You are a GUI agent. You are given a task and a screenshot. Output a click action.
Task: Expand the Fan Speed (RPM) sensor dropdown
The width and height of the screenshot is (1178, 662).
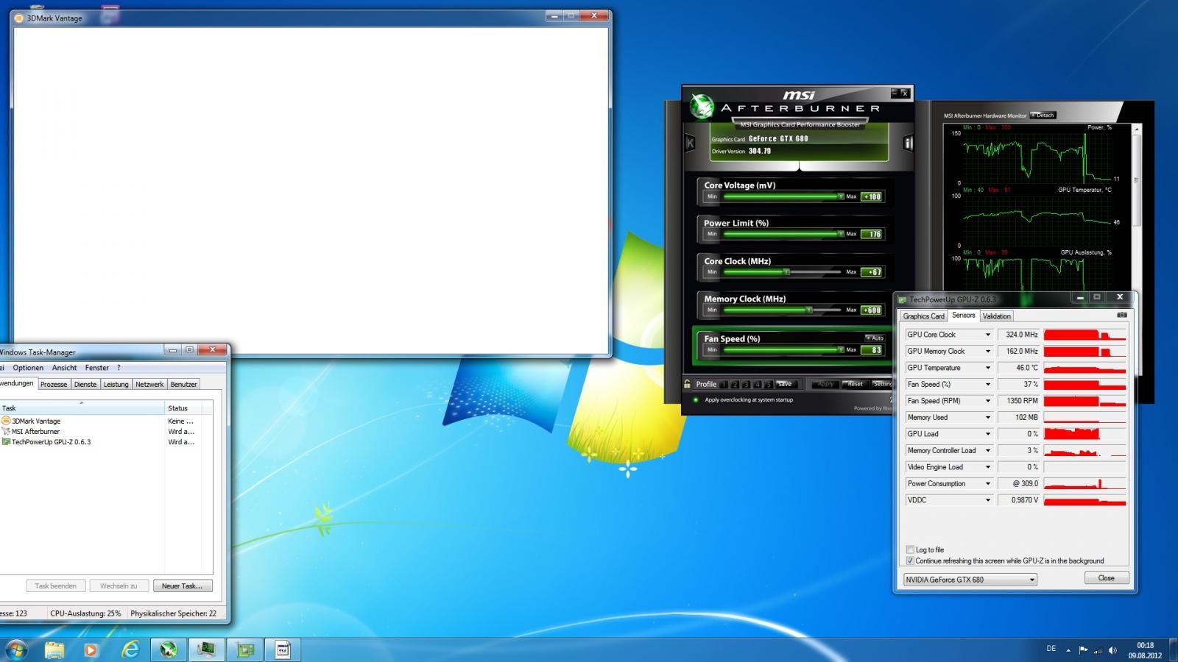coord(988,401)
